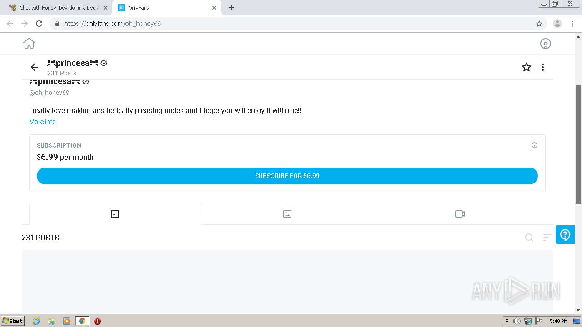Viewport: 582px width, 327px height.
Task: Reload the current page
Action: pyautogui.click(x=39, y=24)
